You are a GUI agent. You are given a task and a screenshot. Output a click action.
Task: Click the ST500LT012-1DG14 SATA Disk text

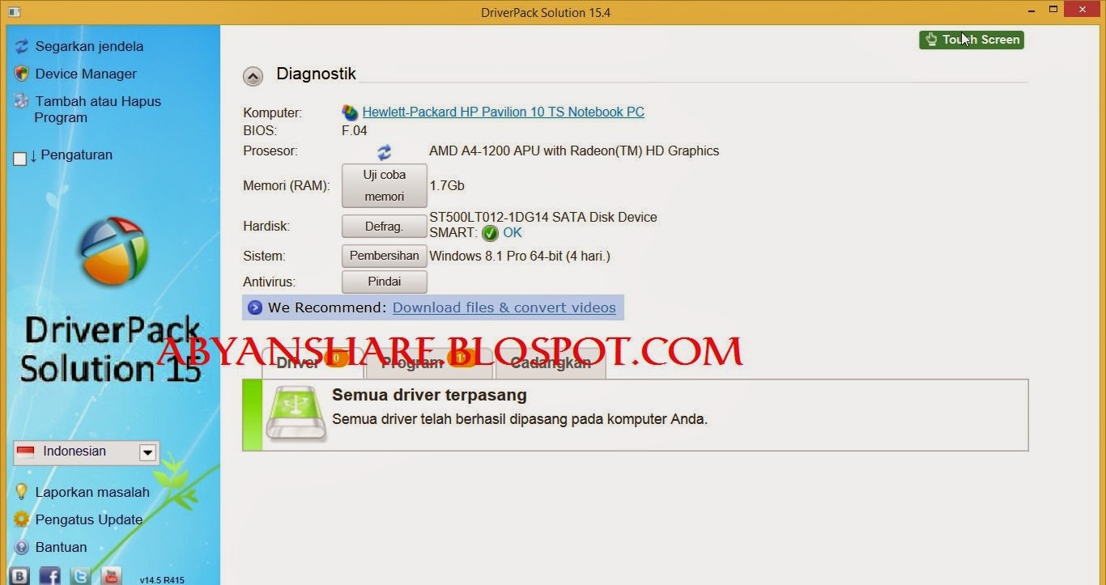(543, 217)
